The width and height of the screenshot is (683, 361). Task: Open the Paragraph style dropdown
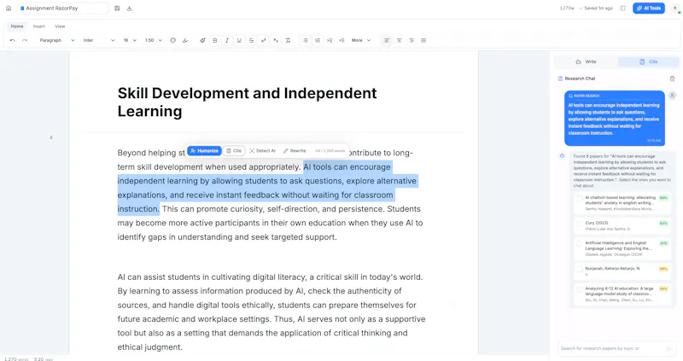point(57,40)
